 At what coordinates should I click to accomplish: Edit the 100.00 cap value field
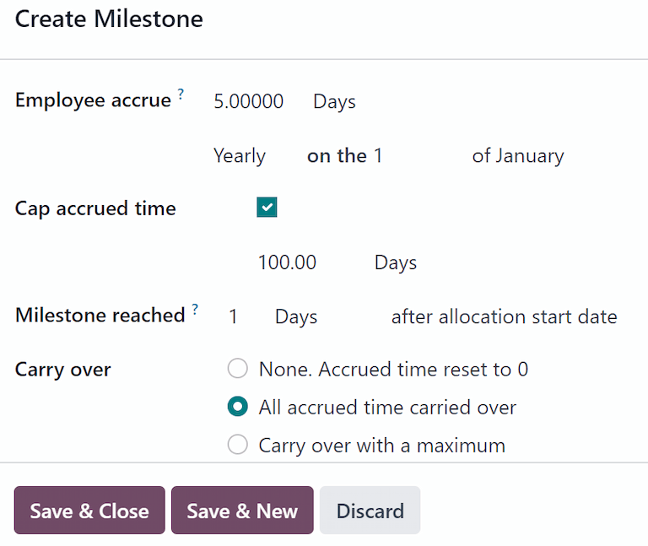[287, 262]
